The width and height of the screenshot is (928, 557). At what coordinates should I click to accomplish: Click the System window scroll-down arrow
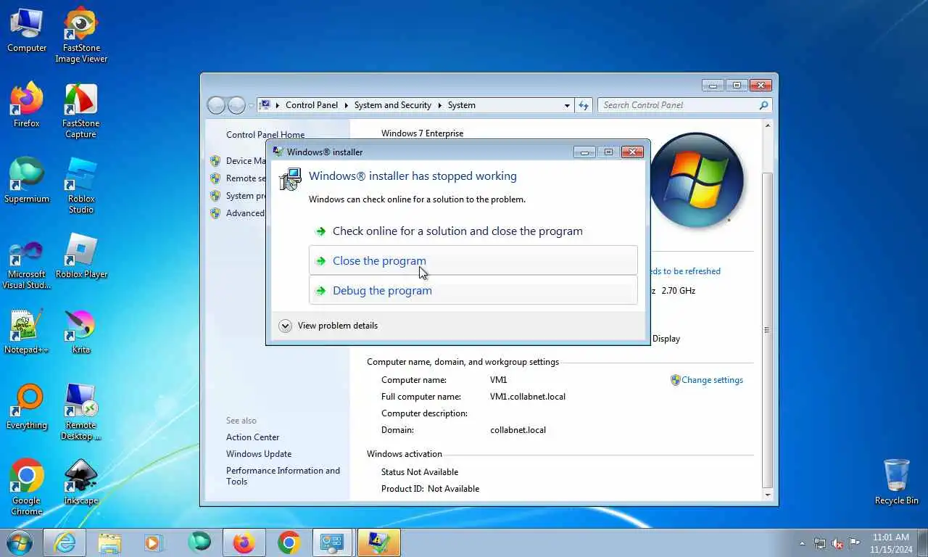point(768,495)
